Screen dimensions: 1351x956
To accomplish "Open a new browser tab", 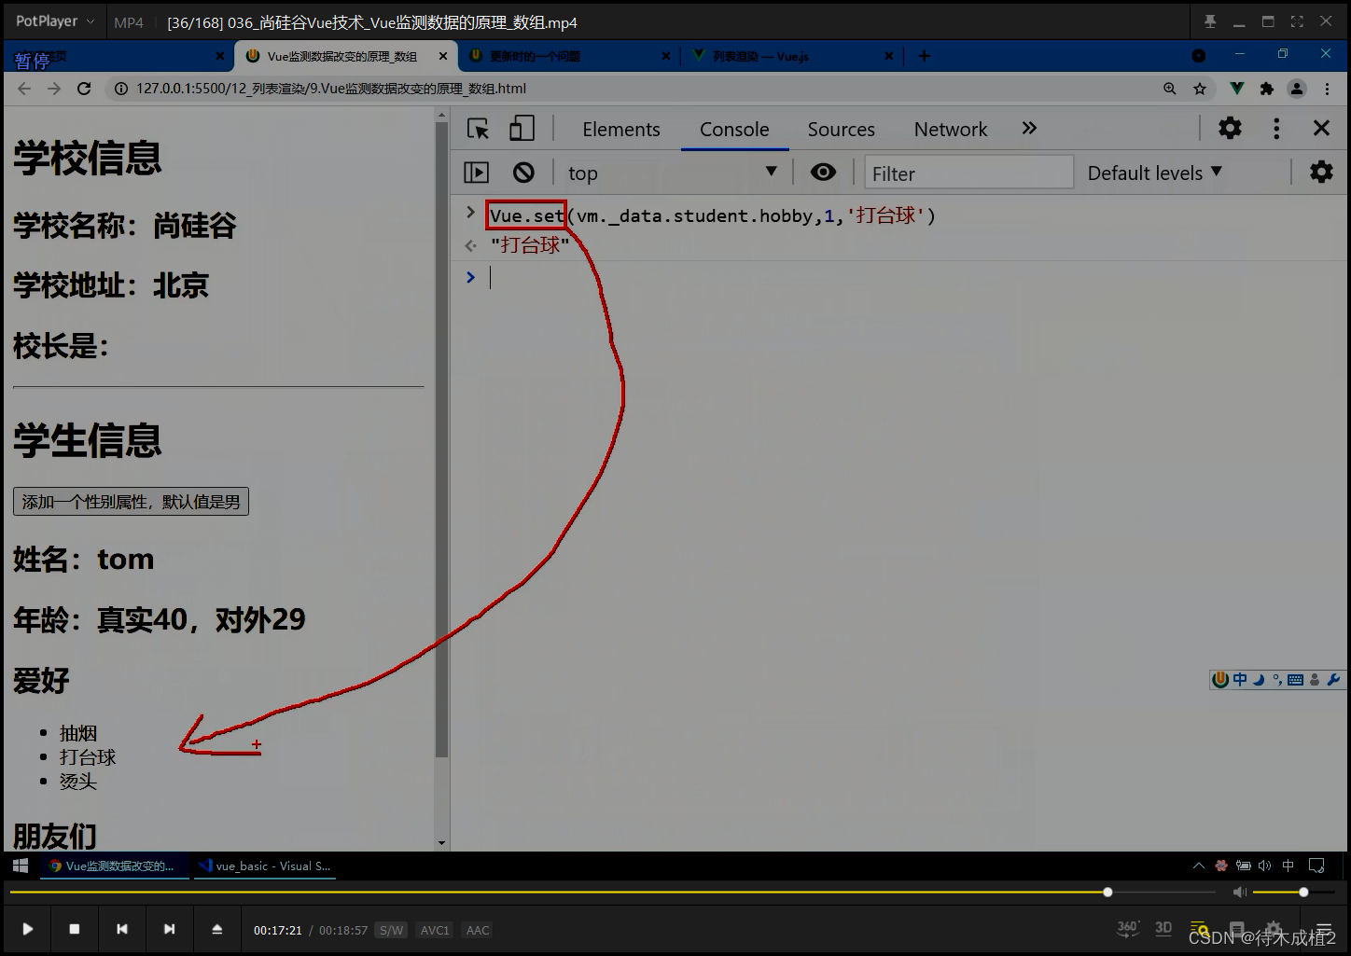I will (x=924, y=56).
